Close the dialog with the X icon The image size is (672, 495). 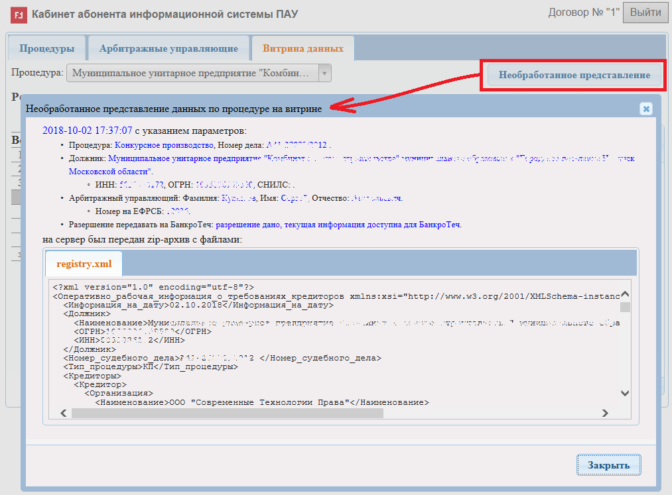coord(645,109)
